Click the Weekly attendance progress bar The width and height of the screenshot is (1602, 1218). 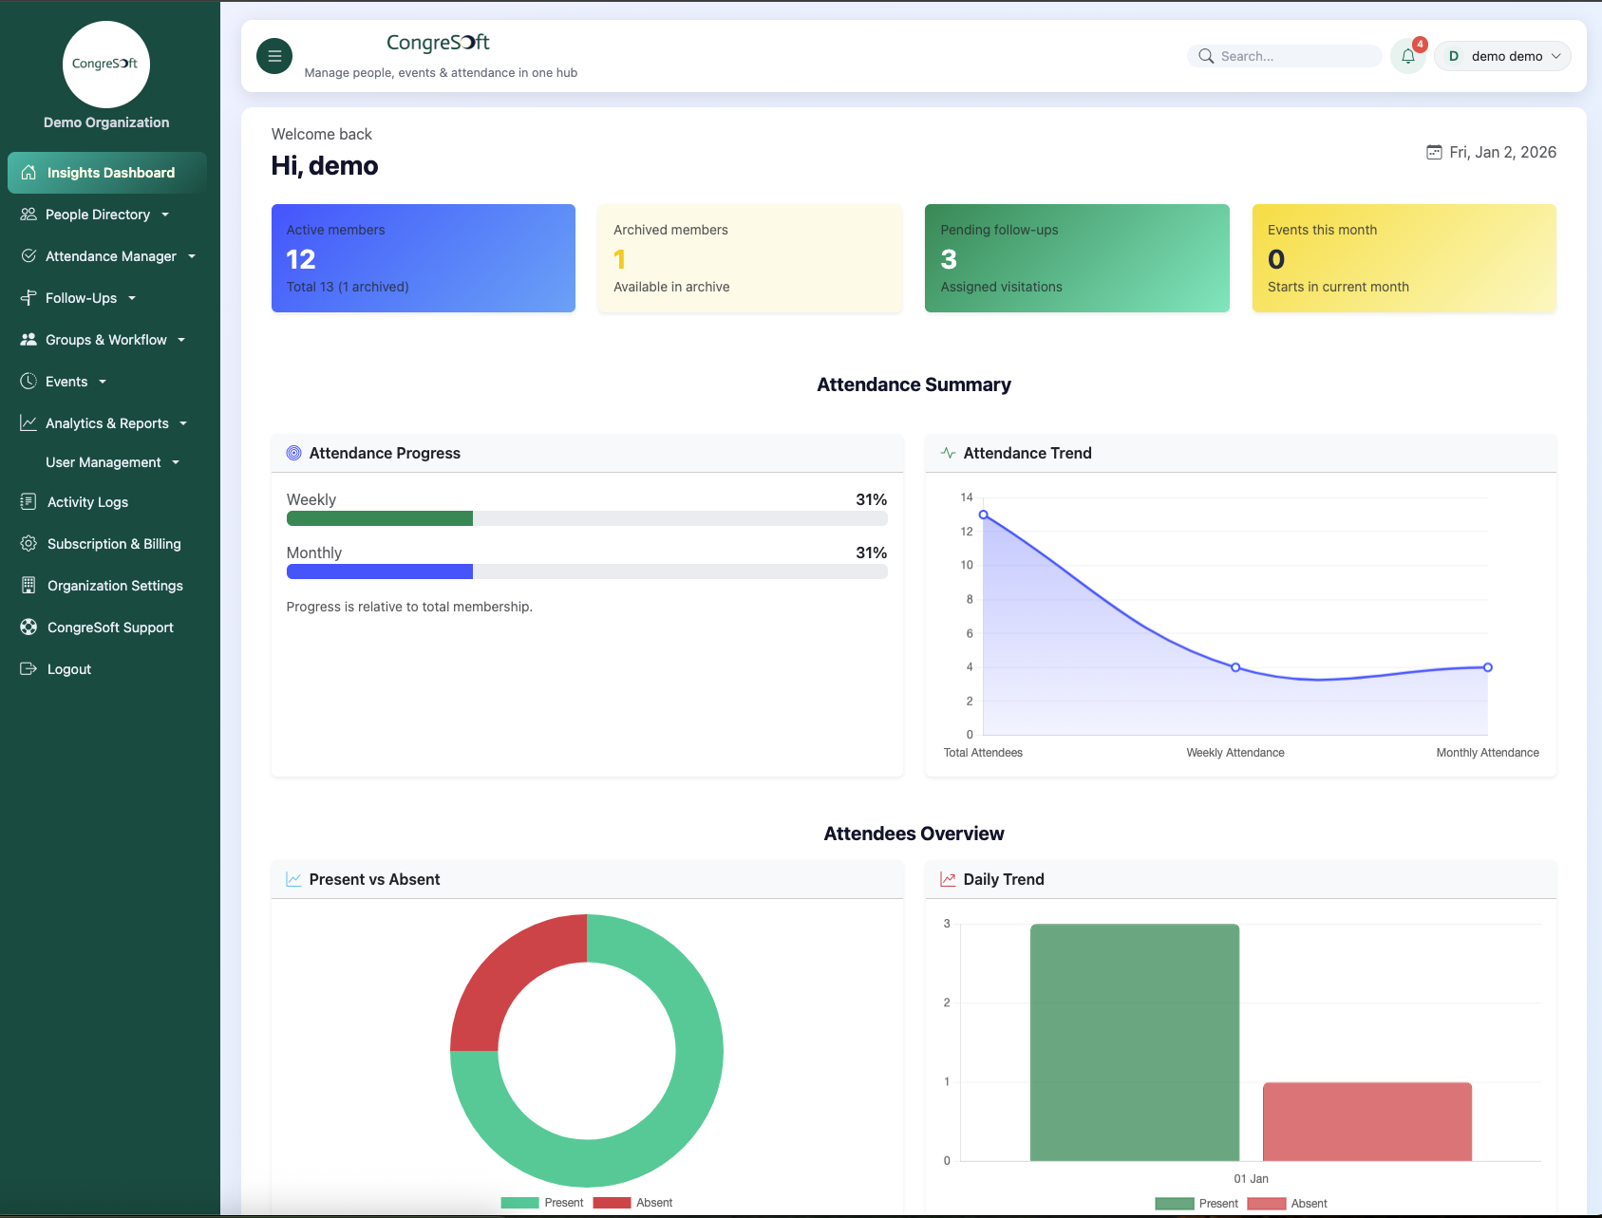587,518
